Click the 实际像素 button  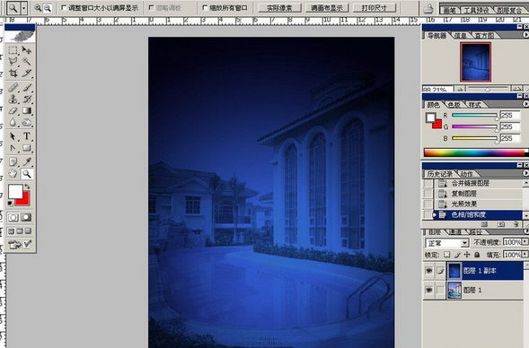279,8
